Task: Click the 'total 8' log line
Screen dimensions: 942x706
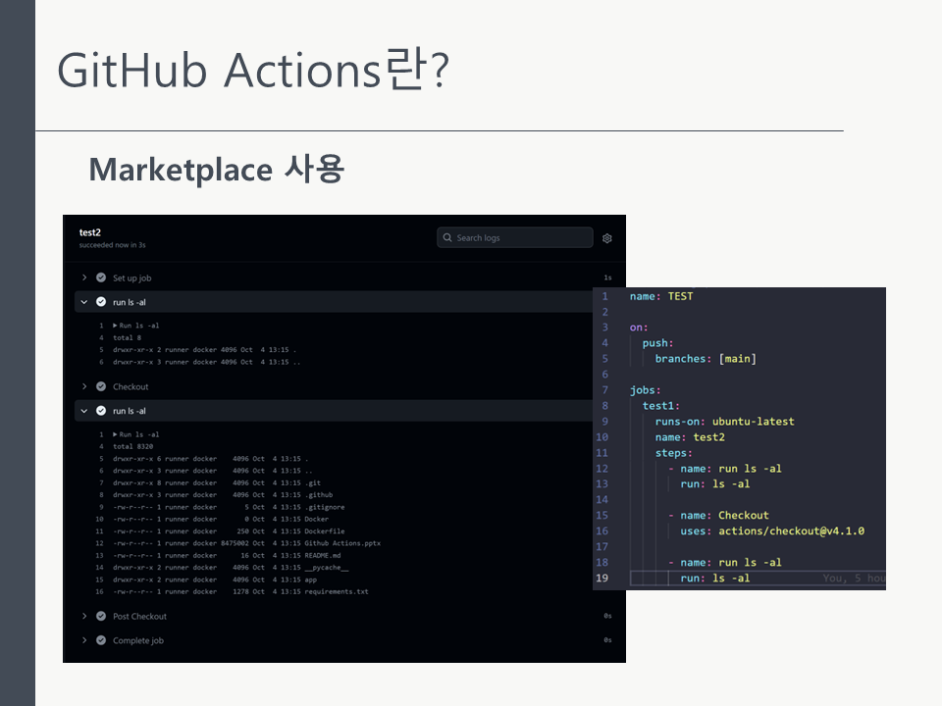Action: pos(127,337)
